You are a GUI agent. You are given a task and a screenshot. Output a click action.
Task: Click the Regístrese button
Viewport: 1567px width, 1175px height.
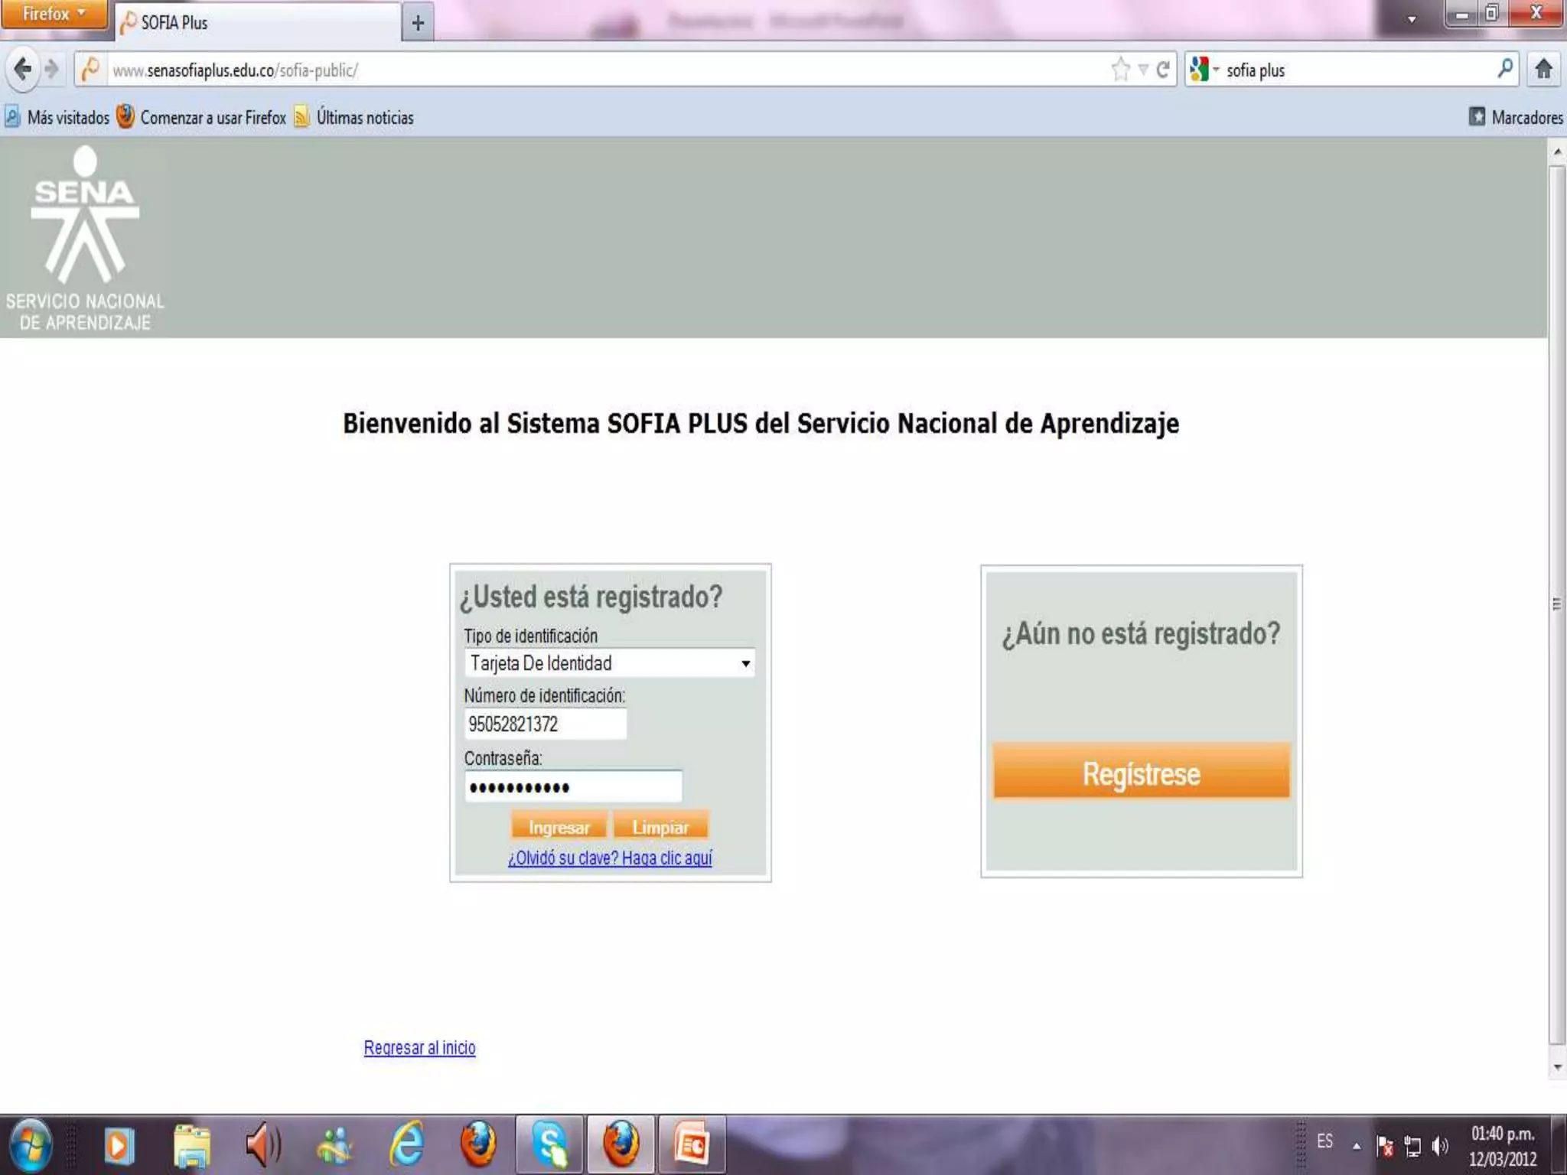click(1141, 773)
